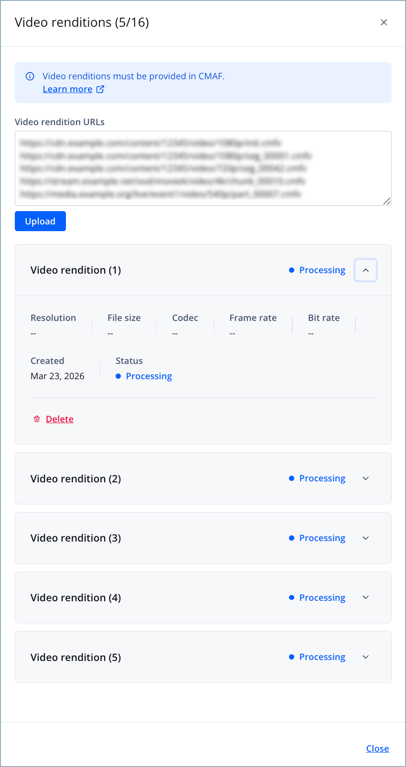Click the CMAF requirement message text
Viewport: 406px width, 767px height.
coord(133,76)
